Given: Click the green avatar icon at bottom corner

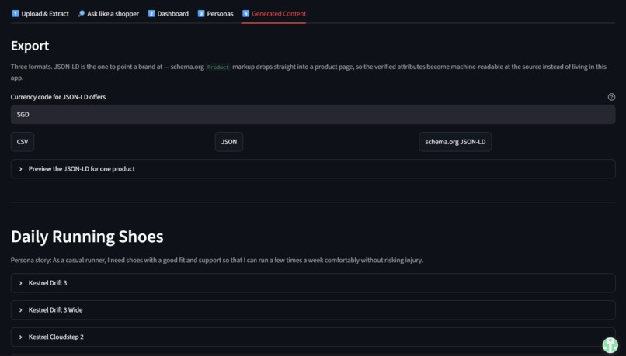Looking at the screenshot, I should [610, 345].
